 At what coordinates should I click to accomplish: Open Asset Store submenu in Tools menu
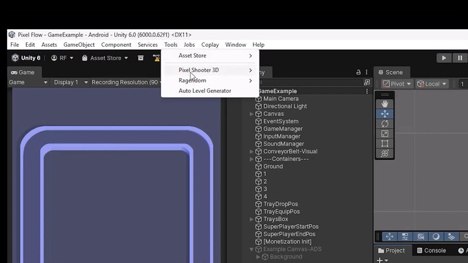click(x=210, y=56)
